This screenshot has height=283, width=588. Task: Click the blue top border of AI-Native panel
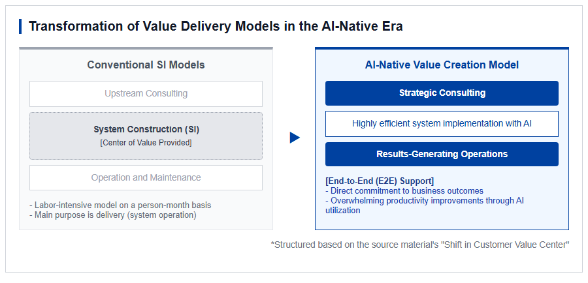point(442,48)
